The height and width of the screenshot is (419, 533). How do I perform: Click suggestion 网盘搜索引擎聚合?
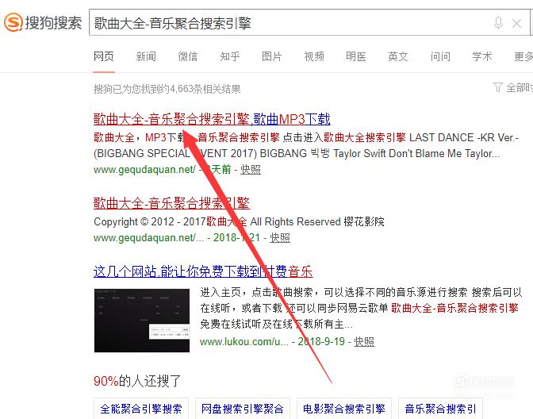243,409
